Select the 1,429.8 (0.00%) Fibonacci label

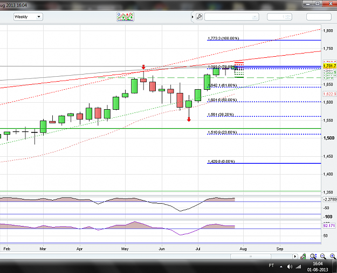pos(221,162)
